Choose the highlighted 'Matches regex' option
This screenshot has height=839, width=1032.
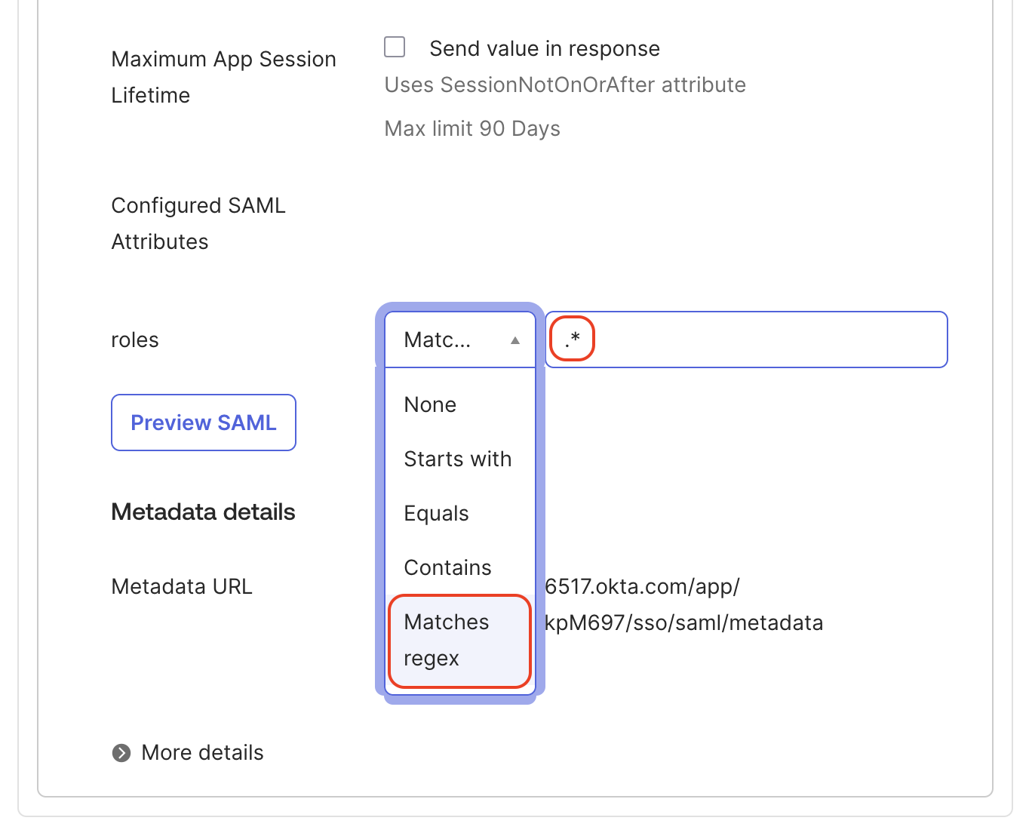[460, 641]
